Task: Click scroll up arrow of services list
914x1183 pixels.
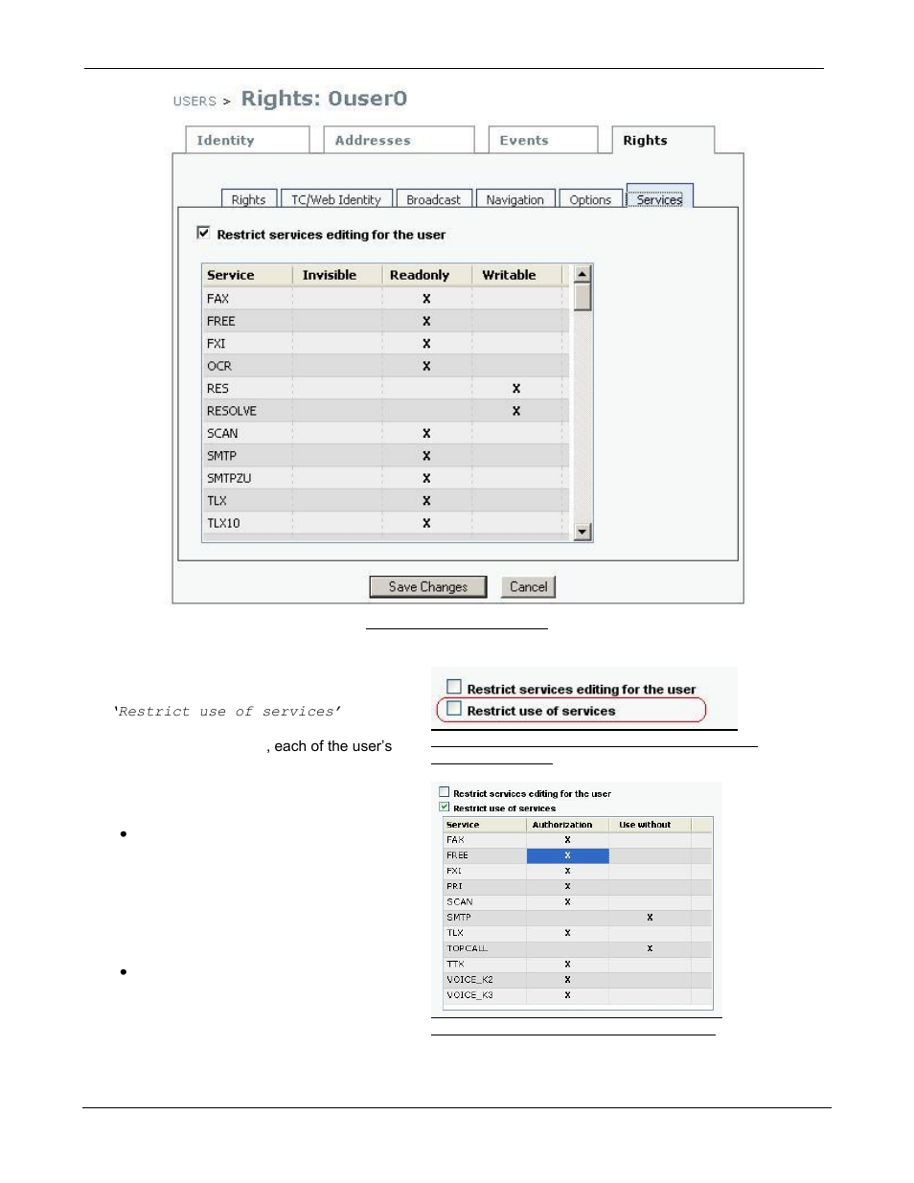Action: (x=582, y=274)
